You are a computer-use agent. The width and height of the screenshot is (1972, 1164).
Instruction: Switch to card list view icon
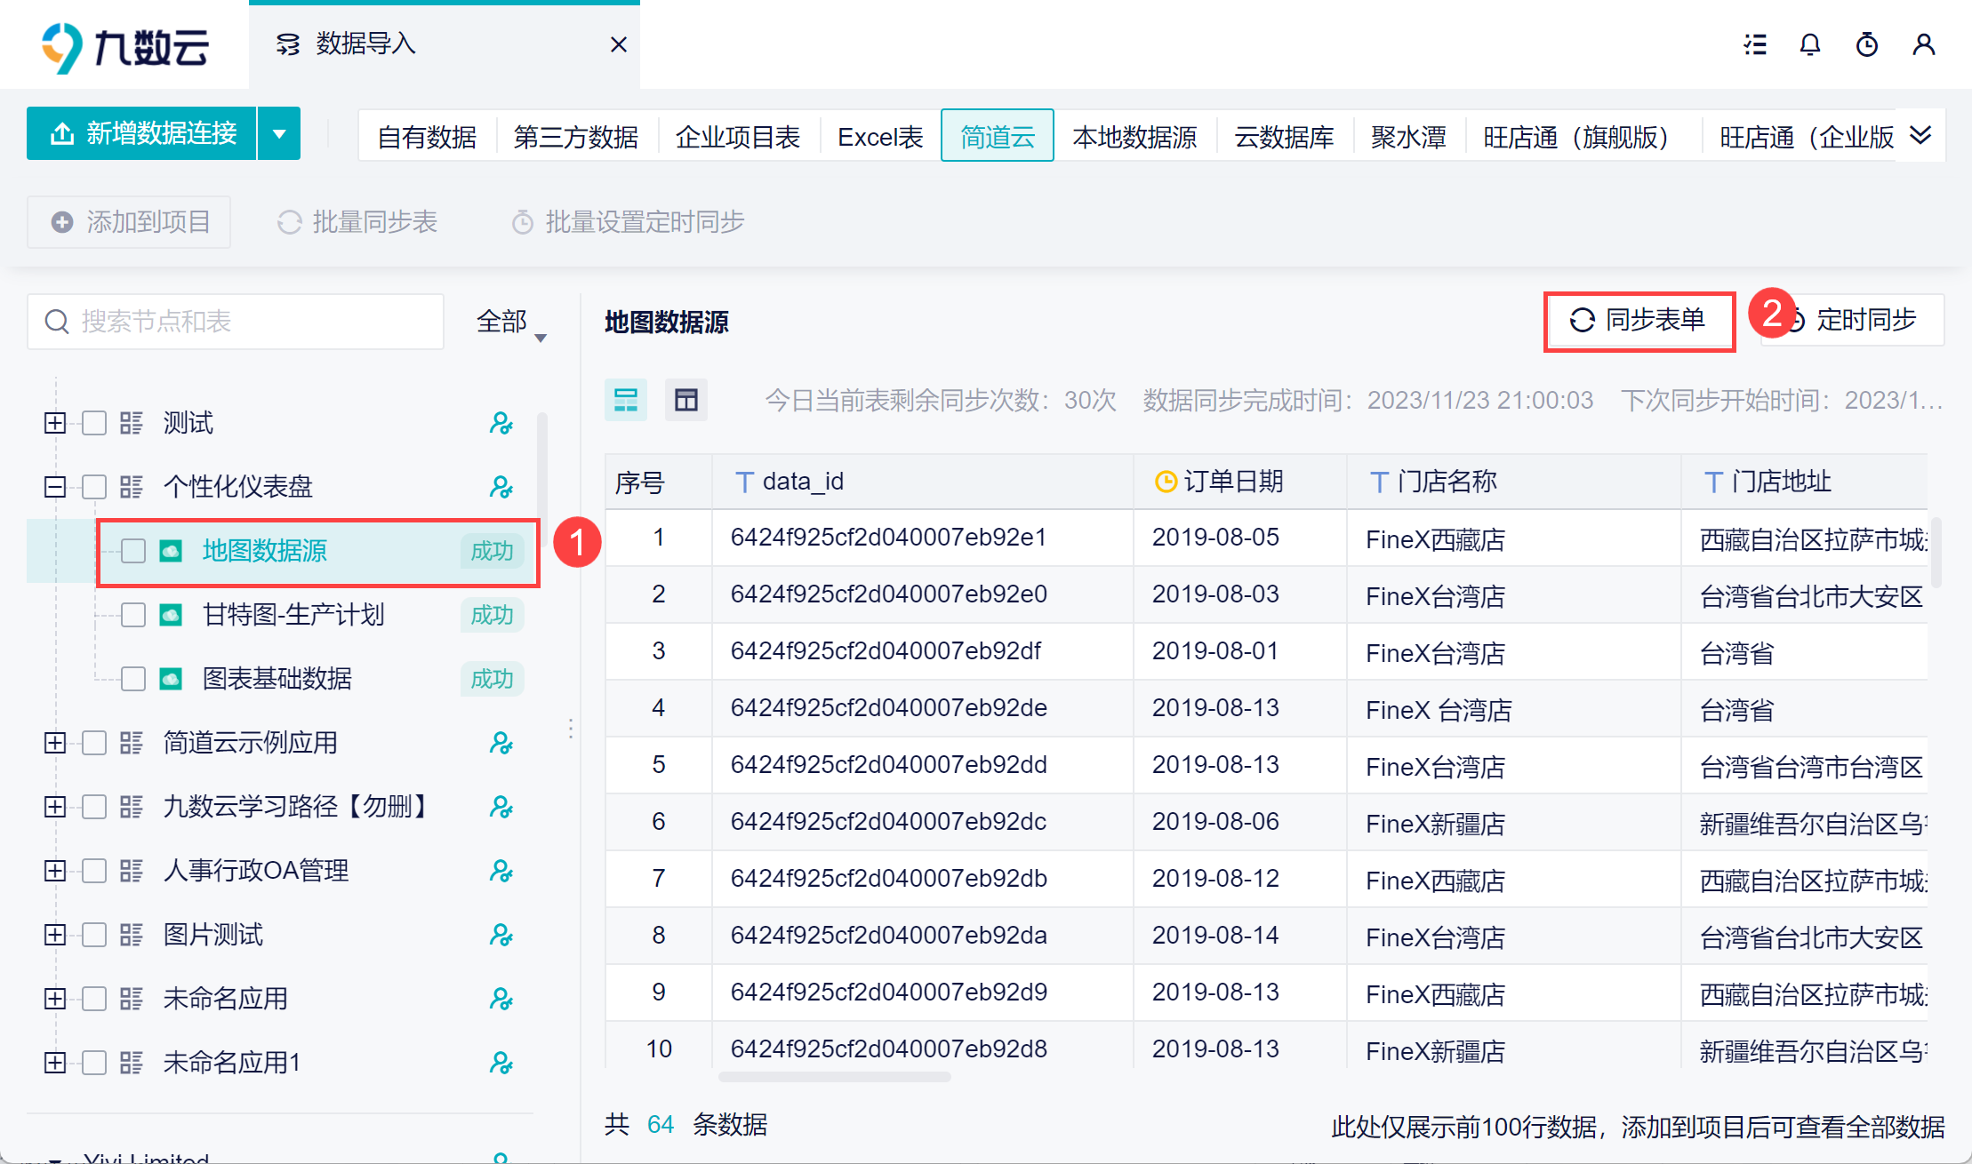[x=626, y=400]
